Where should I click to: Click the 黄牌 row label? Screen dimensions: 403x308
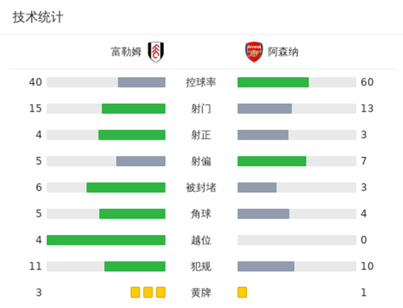point(201,293)
